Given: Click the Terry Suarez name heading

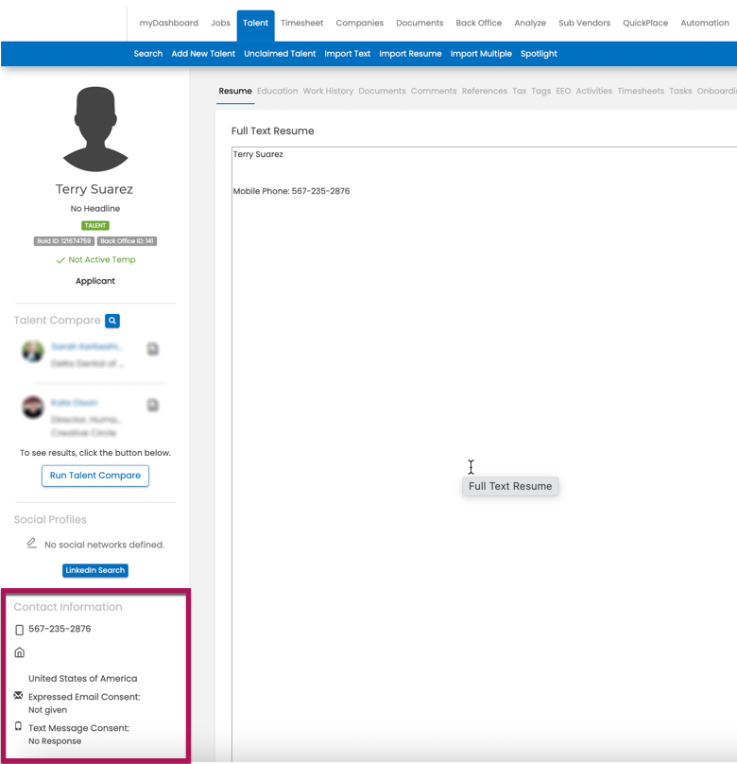Looking at the screenshot, I should 94,189.
